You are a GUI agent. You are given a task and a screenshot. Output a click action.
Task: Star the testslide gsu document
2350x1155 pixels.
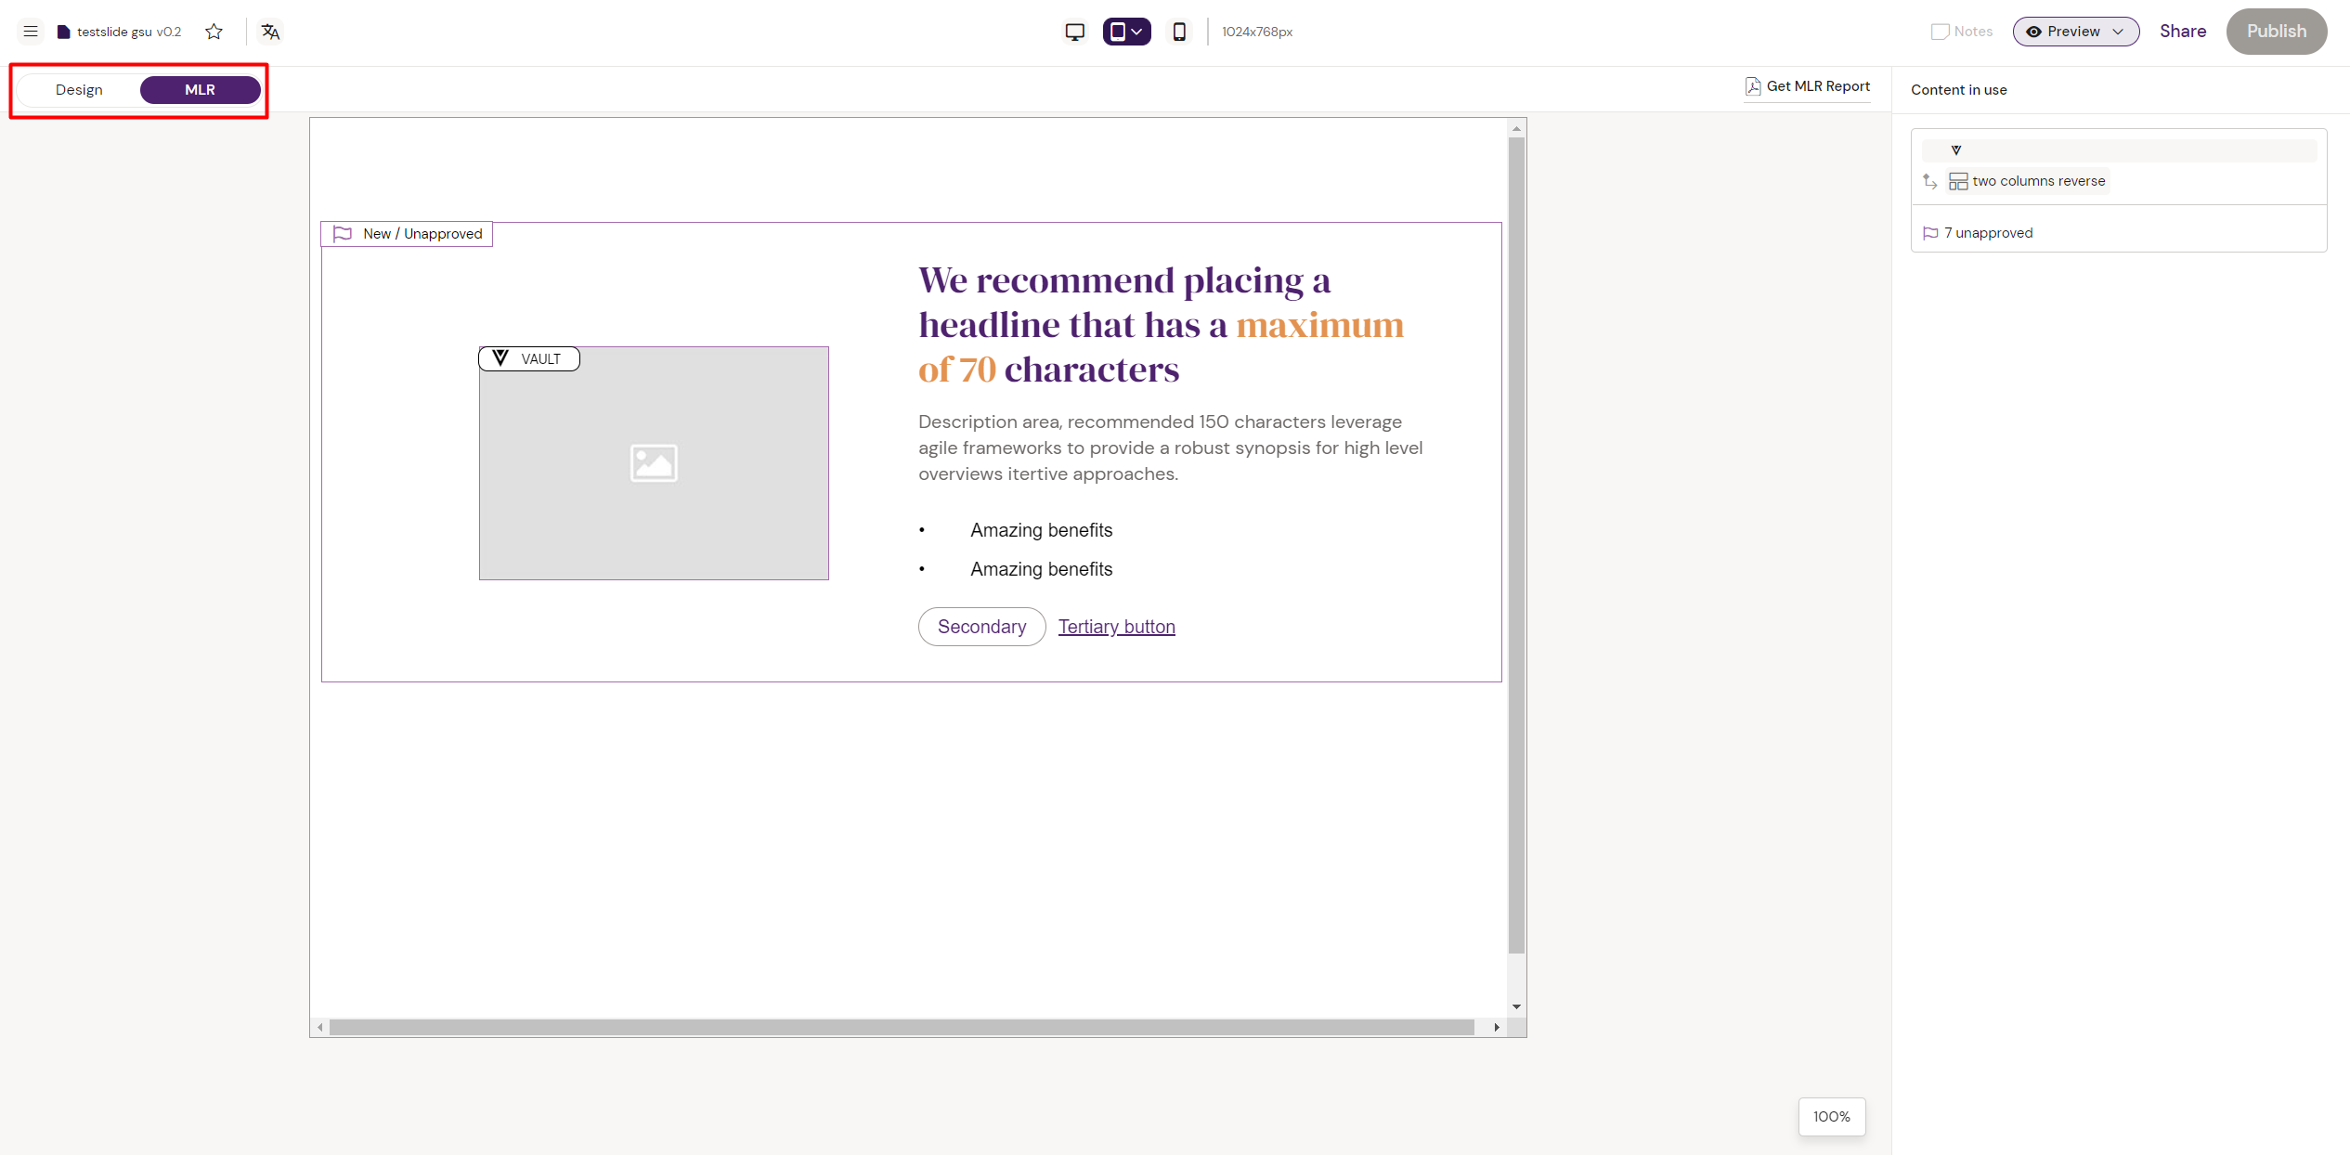[x=214, y=32]
